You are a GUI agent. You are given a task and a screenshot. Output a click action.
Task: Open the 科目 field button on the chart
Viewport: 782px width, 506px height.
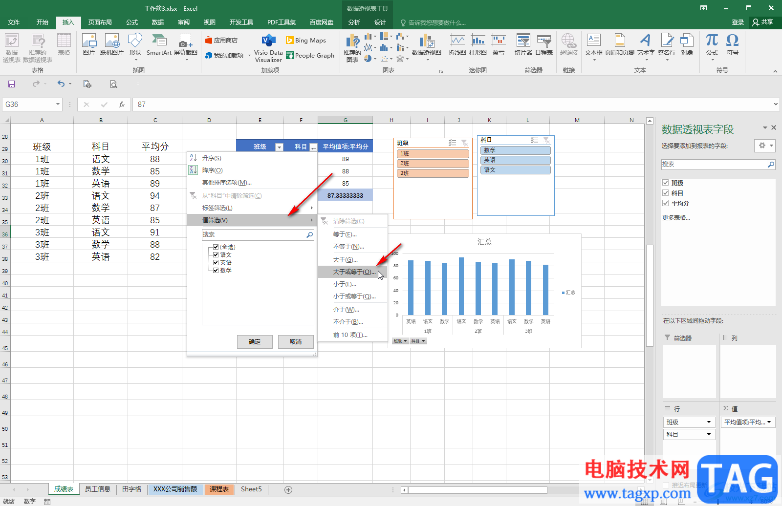point(418,341)
